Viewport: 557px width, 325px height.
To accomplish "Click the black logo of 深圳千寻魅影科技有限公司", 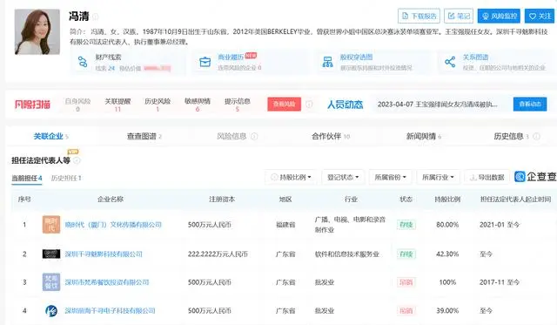I will [51, 254].
